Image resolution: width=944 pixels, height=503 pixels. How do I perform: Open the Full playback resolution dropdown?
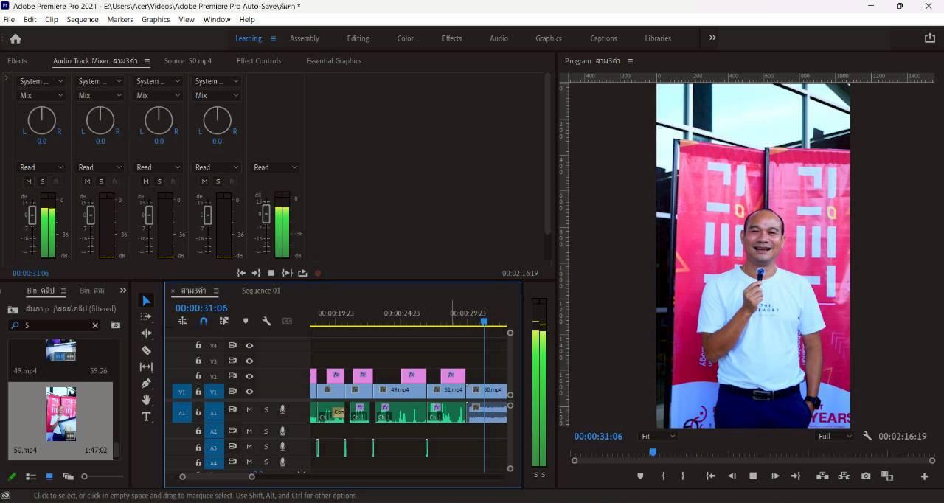click(x=834, y=436)
